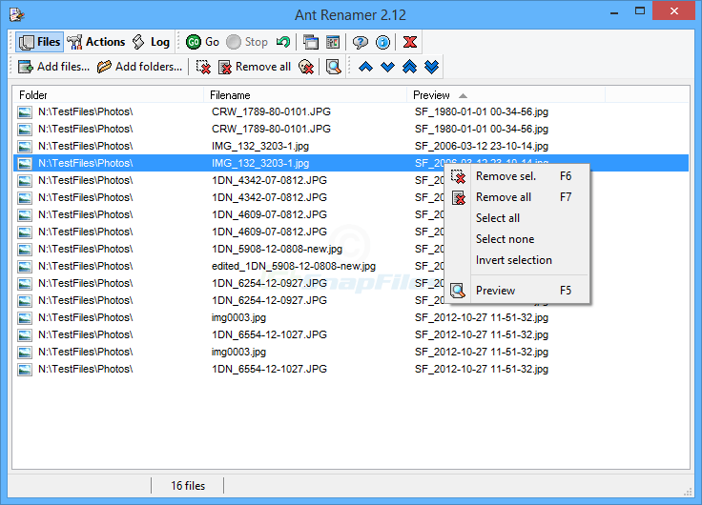702x505 pixels.
Task: Click Remove all in the toolbar
Action: tap(255, 67)
